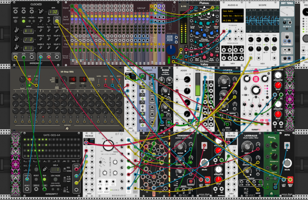Screen dimensions: 308x200
Task: Click the top GATE output jack on Gate-Seq-64
Action: (x=76, y=169)
